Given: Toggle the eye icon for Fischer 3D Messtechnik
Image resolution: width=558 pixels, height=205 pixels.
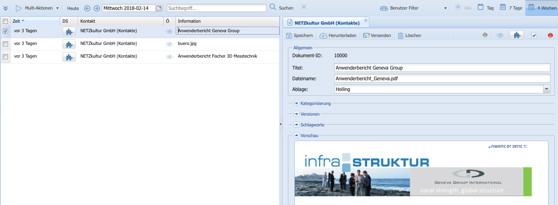Looking at the screenshot, I should click(169, 57).
